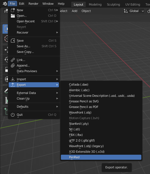Open the Edit menu
The width and height of the screenshot is (150, 174).
[22, 4]
